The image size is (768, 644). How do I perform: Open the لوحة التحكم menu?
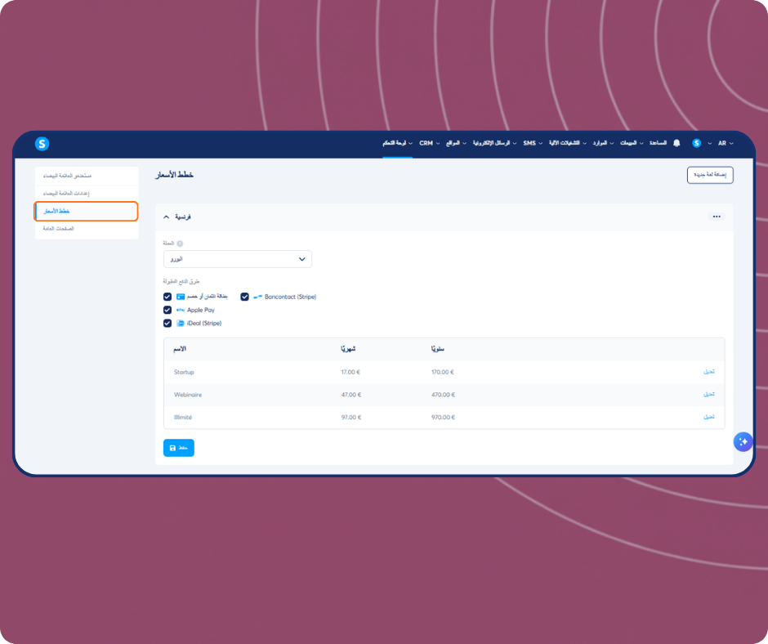pyautogui.click(x=397, y=143)
